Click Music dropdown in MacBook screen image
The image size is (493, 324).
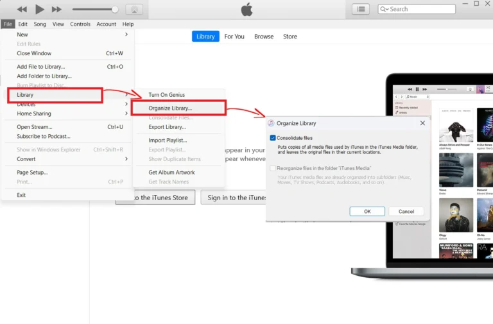[x=417, y=97]
